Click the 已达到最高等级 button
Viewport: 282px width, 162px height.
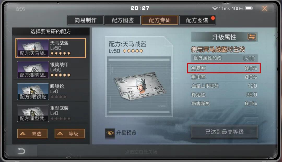[x=225, y=132]
